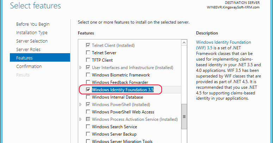Screen dimensions: 273x143
Task: Expand User Interfaces and Infrastructure node
Action: pyautogui.click(x=81, y=68)
